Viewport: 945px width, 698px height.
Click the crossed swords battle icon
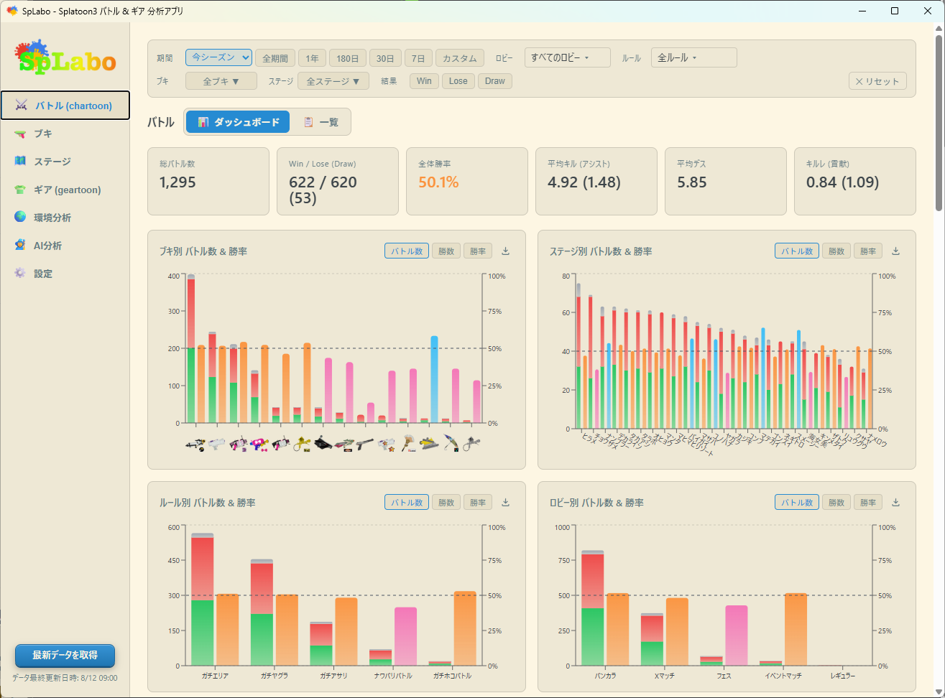click(21, 106)
